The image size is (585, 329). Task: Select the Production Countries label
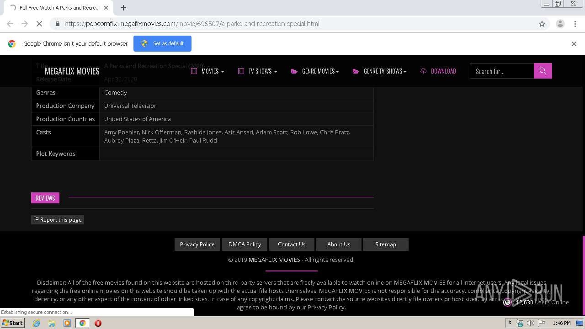click(x=65, y=119)
